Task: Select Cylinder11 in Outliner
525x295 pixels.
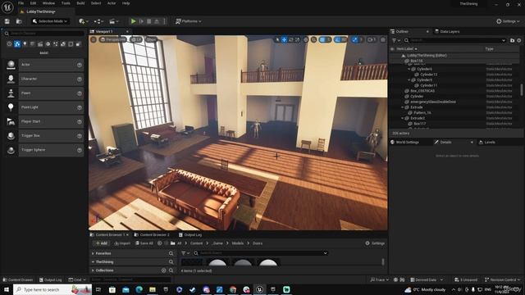Action: [x=428, y=85]
